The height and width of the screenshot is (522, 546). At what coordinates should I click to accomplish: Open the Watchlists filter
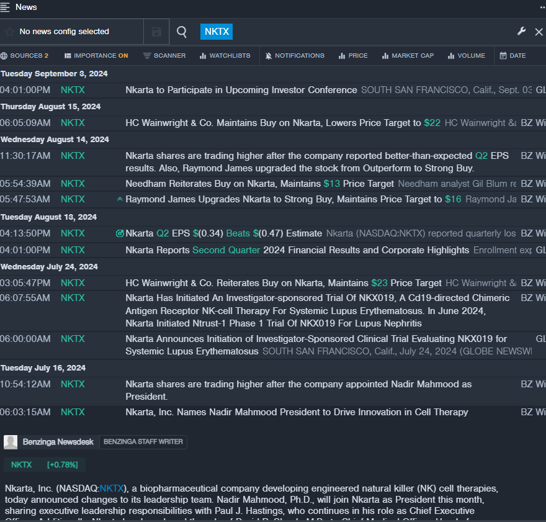(225, 56)
